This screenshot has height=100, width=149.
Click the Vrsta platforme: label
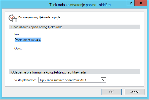25,80
